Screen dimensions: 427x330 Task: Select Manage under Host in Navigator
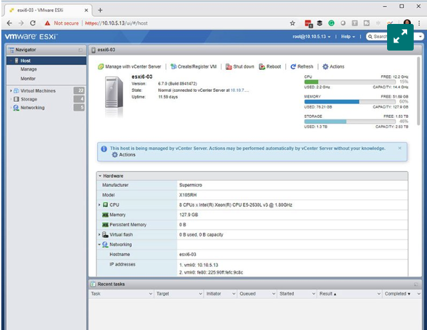[29, 69]
